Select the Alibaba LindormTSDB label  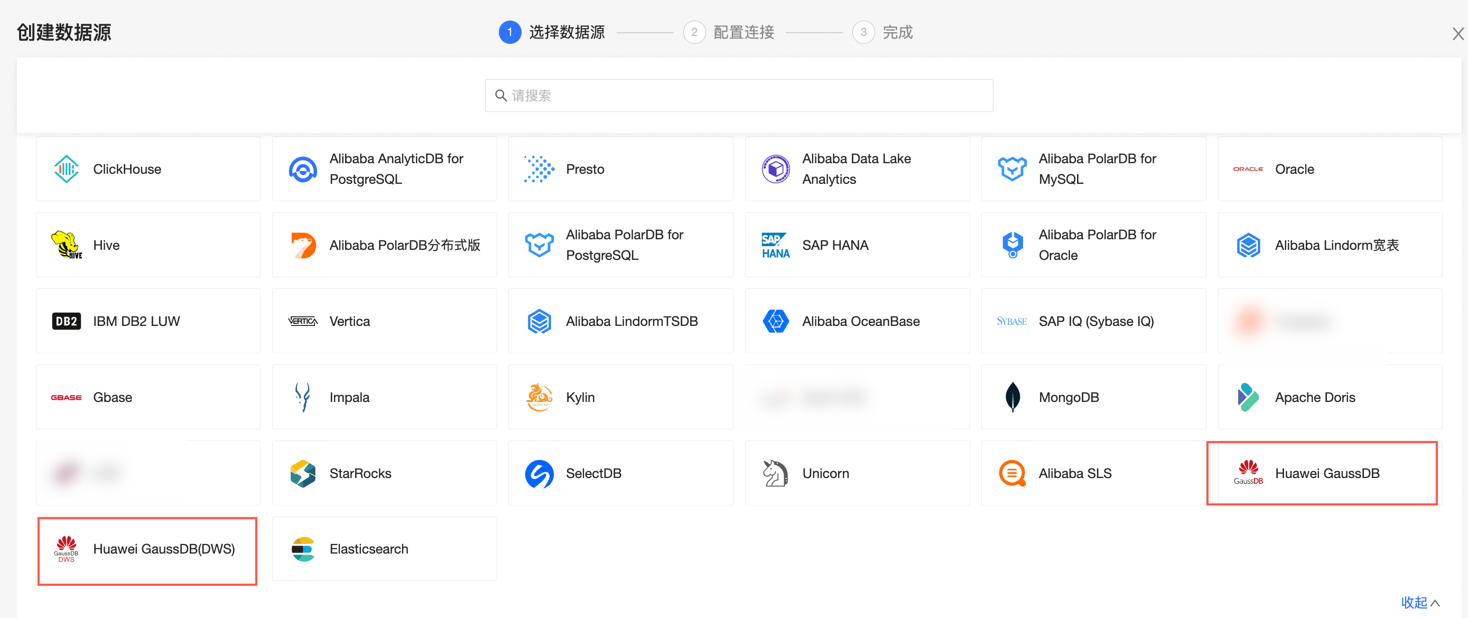631,321
